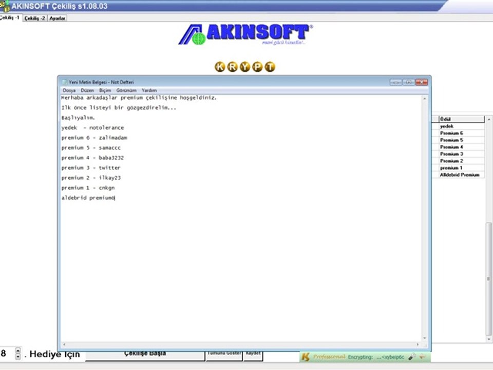This screenshot has width=493, height=370.
Task: Place cursor at end of 'aldebrid premium' line
Action: click(x=115, y=198)
